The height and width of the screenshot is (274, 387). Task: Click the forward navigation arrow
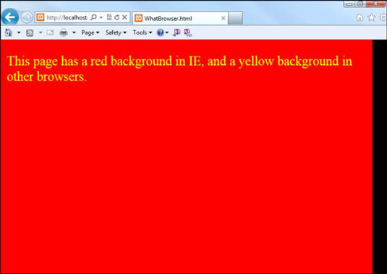point(26,17)
